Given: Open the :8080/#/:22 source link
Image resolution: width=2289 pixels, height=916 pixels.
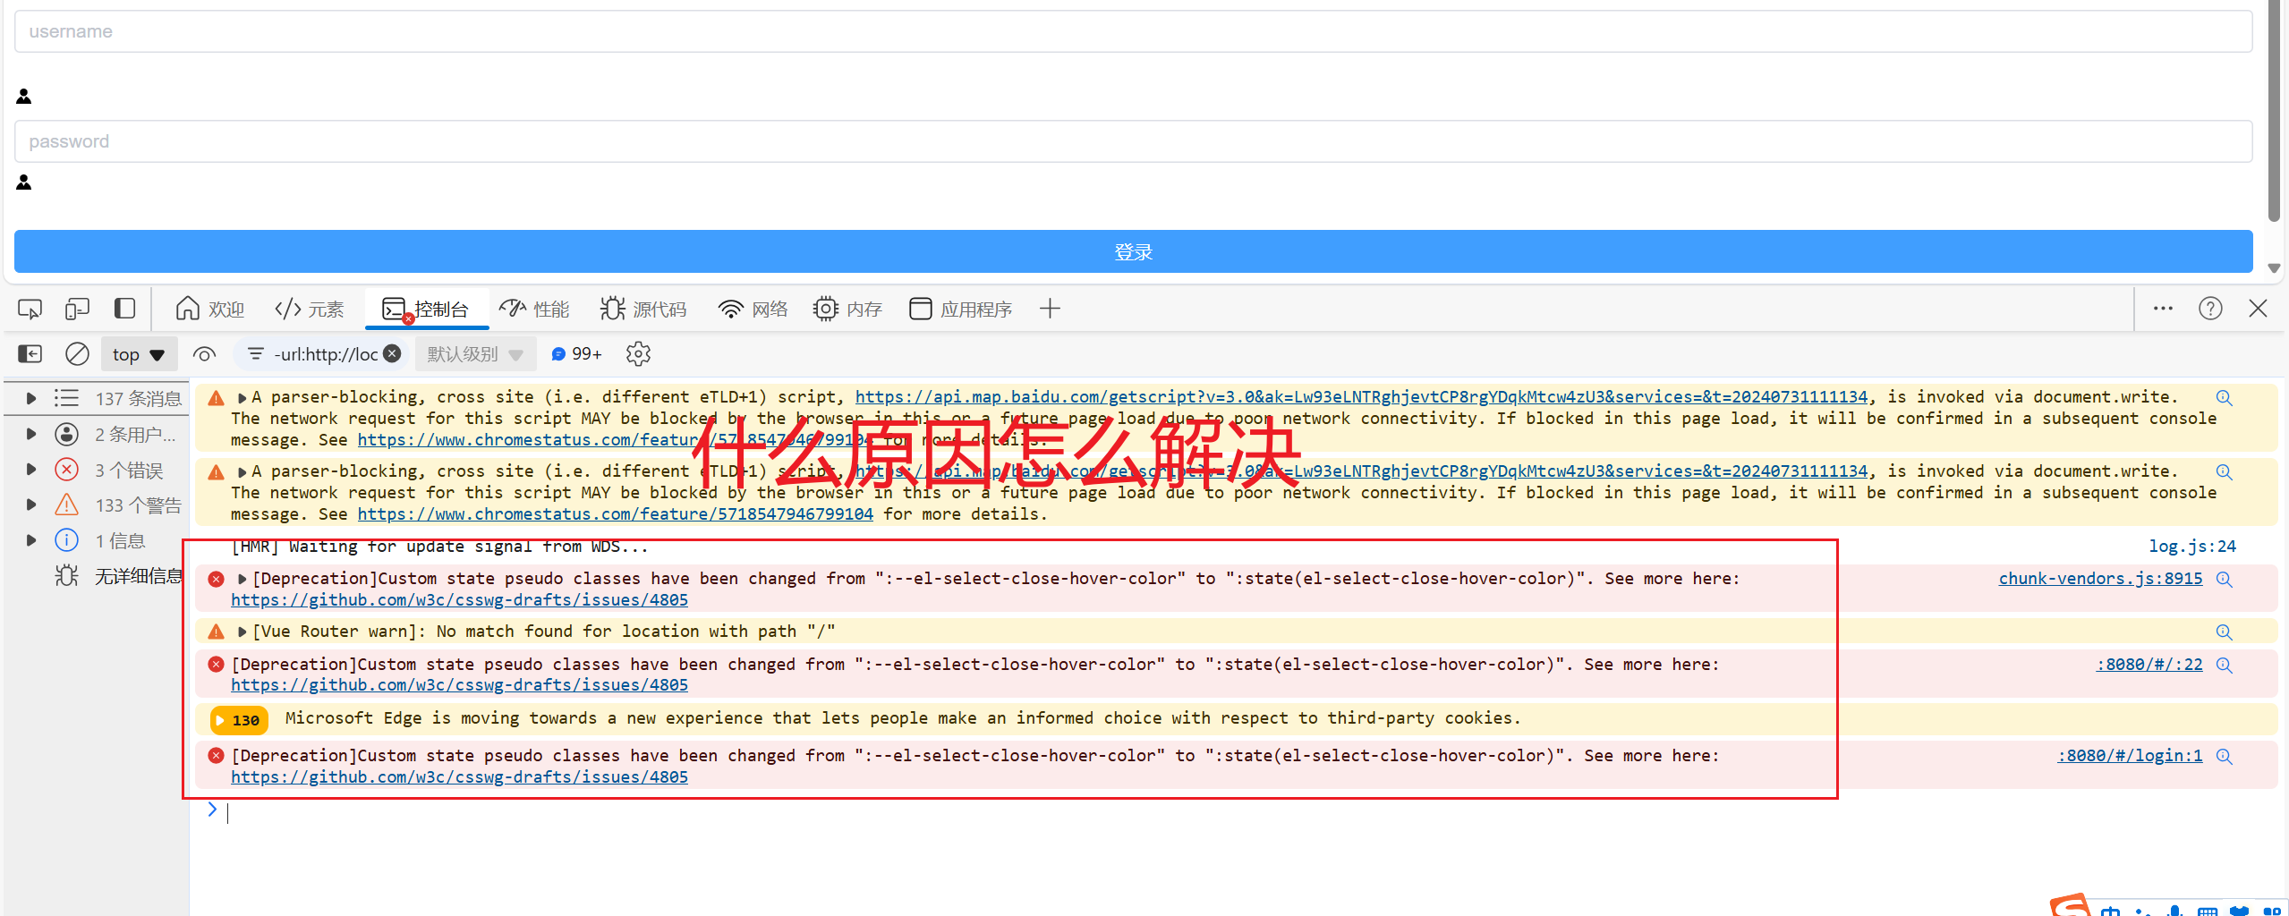Looking at the screenshot, I should (x=2149, y=665).
